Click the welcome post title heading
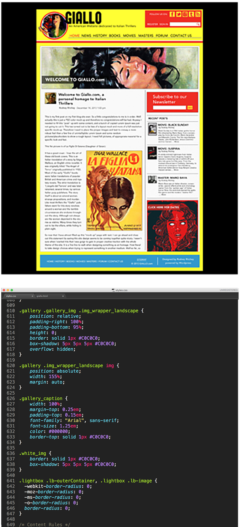Screen dimensions: 240x527 pos(82,99)
